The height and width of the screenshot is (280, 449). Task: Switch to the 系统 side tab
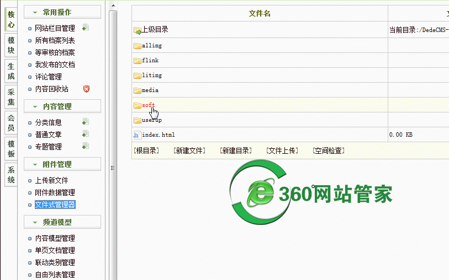(11, 175)
